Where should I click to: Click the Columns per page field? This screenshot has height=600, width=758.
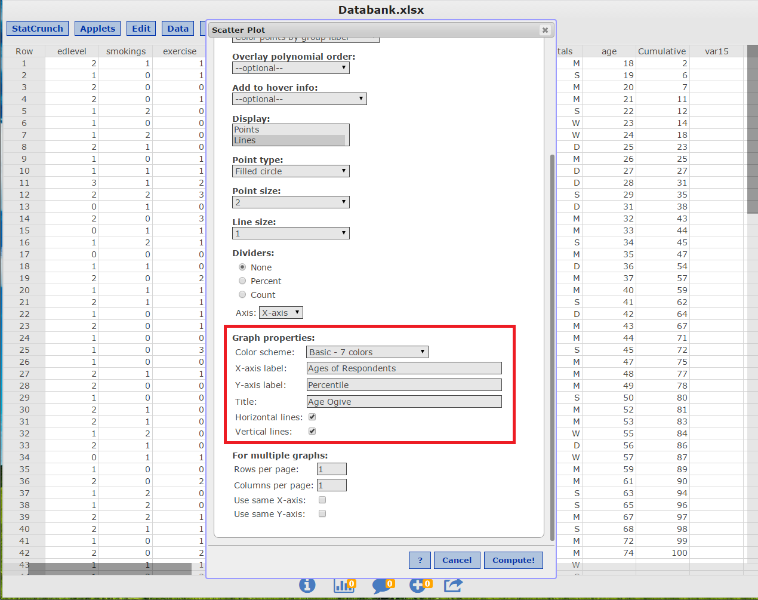(x=332, y=485)
